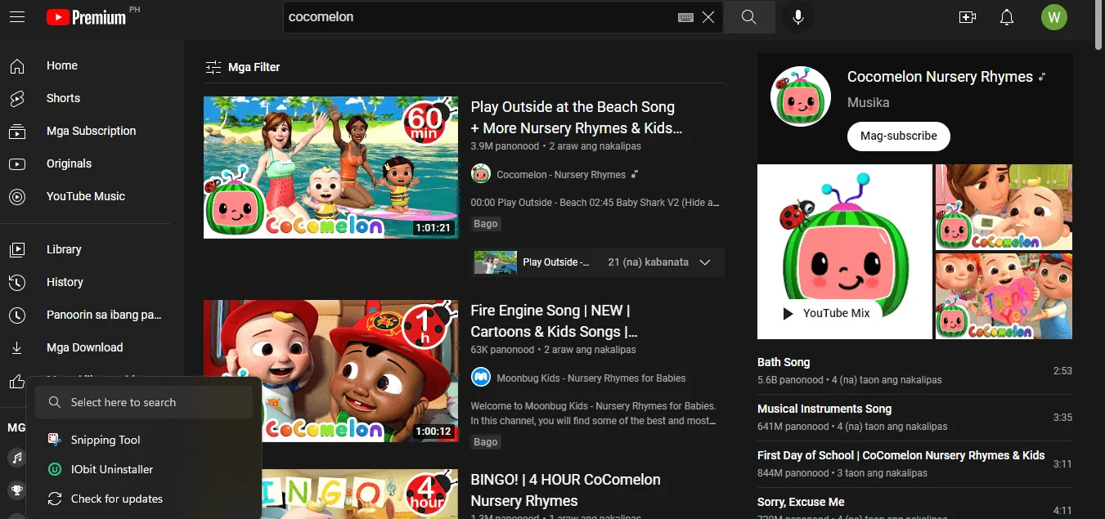
Task: Open the Fire Engine Song thumbnail
Action: click(x=331, y=370)
